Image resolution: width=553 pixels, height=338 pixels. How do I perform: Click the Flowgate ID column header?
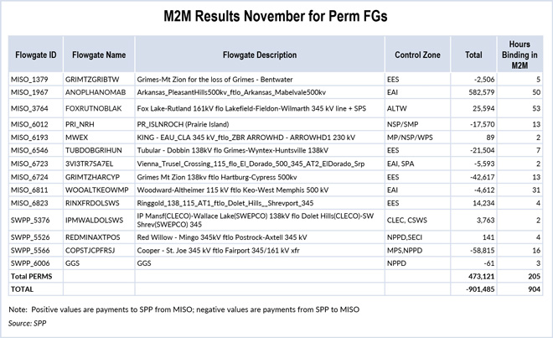click(36, 55)
